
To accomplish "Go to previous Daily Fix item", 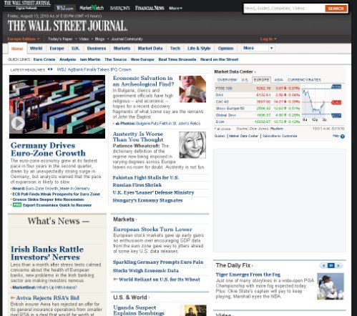I will click(x=323, y=265).
